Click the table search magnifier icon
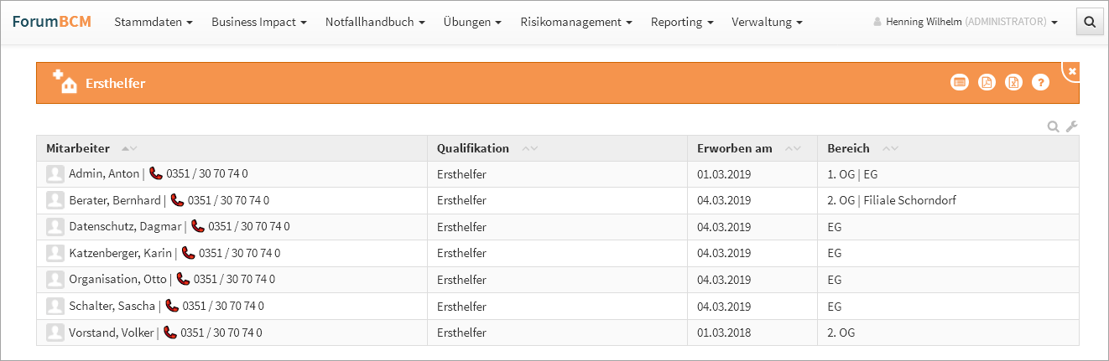The image size is (1109, 361). [1054, 126]
